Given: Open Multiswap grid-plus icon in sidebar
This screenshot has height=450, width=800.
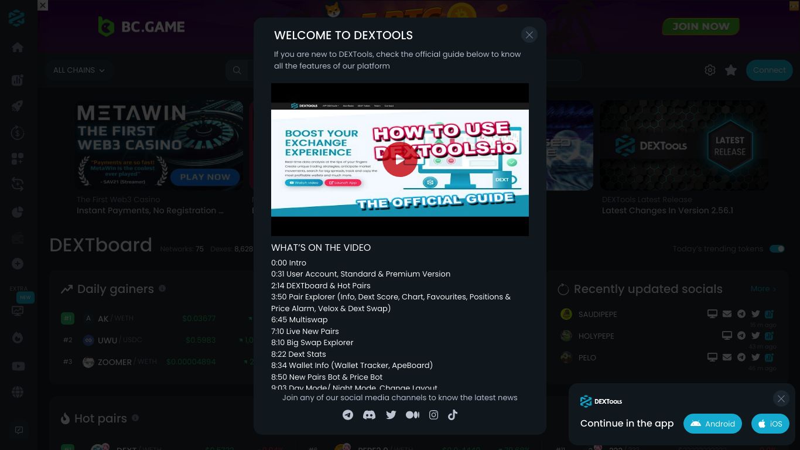Looking at the screenshot, I should click(x=18, y=159).
